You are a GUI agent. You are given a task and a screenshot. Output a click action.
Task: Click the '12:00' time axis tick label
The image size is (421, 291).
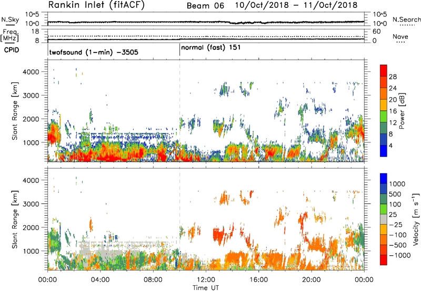pos(206,280)
